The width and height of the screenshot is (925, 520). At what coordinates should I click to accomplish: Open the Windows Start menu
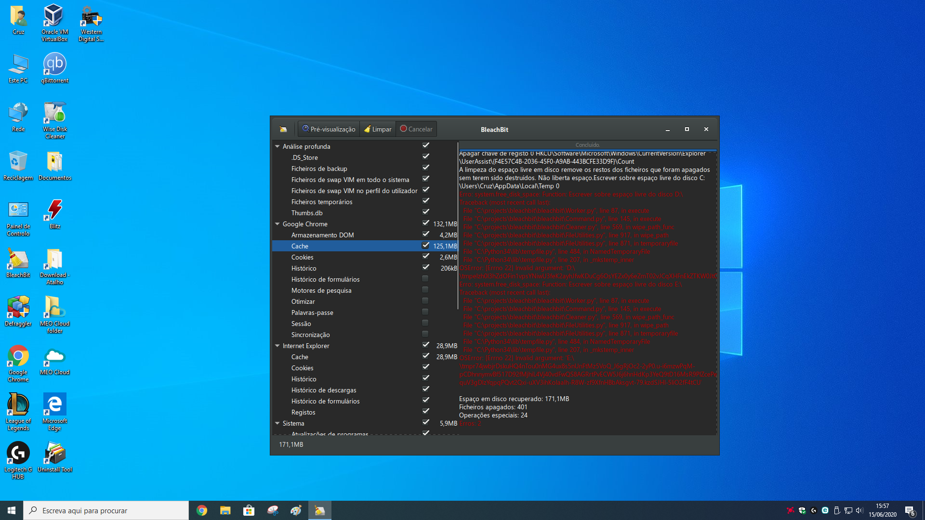tap(12, 510)
